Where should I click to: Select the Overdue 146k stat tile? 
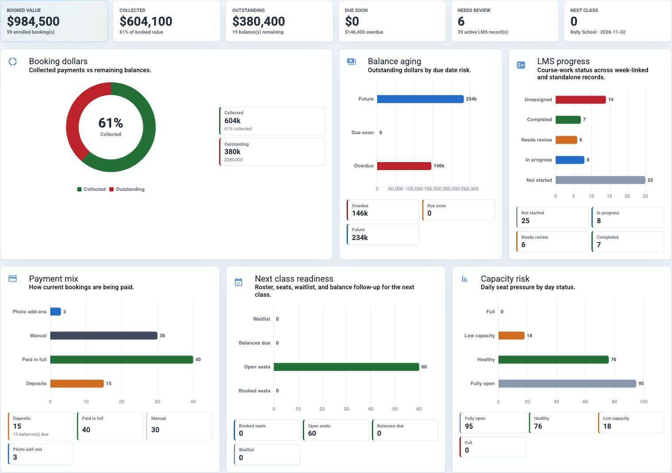point(383,210)
